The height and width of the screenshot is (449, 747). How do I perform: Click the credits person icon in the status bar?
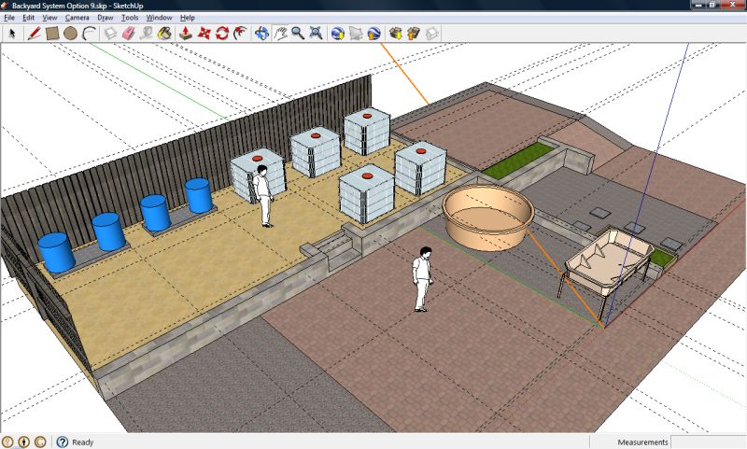click(24, 442)
